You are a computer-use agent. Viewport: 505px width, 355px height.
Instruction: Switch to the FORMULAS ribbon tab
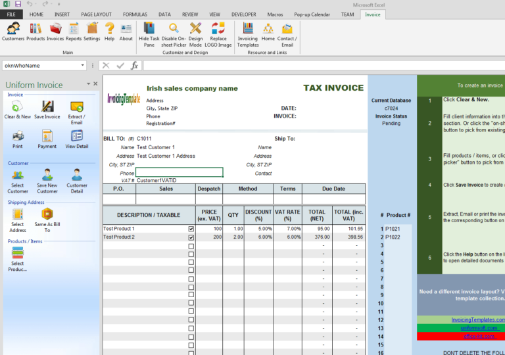134,14
